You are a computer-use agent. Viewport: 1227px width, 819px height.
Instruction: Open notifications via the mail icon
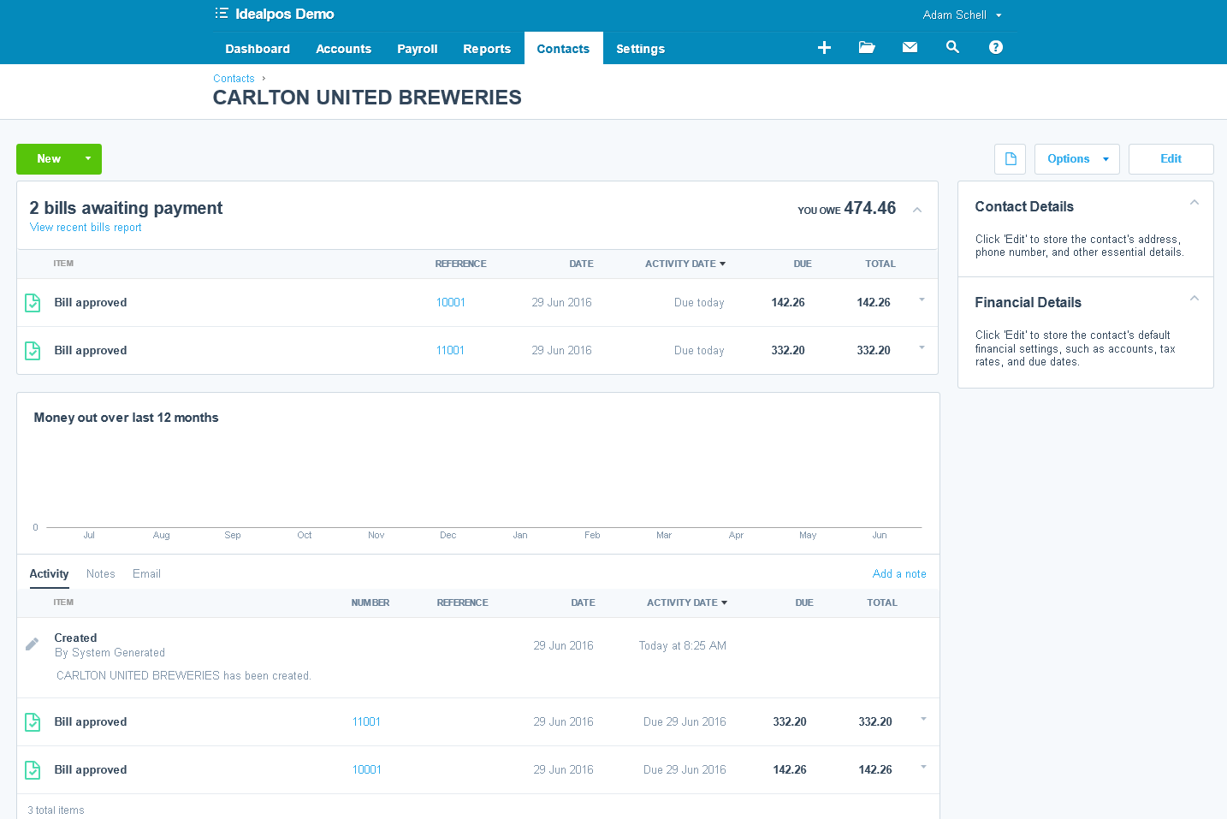pyautogui.click(x=910, y=48)
